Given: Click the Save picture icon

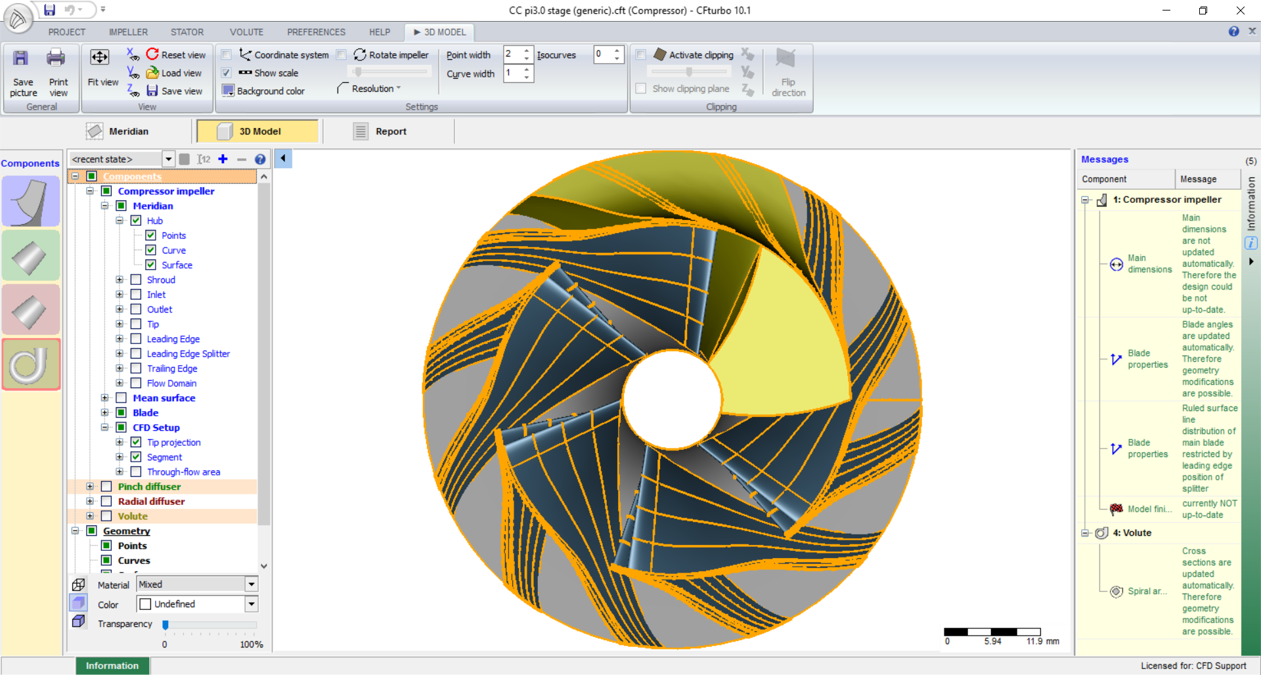Looking at the screenshot, I should 22,59.
